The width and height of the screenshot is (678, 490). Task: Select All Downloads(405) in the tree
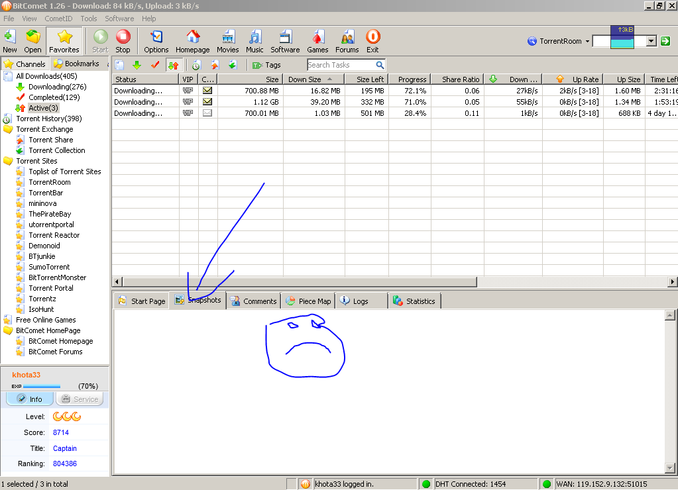46,76
